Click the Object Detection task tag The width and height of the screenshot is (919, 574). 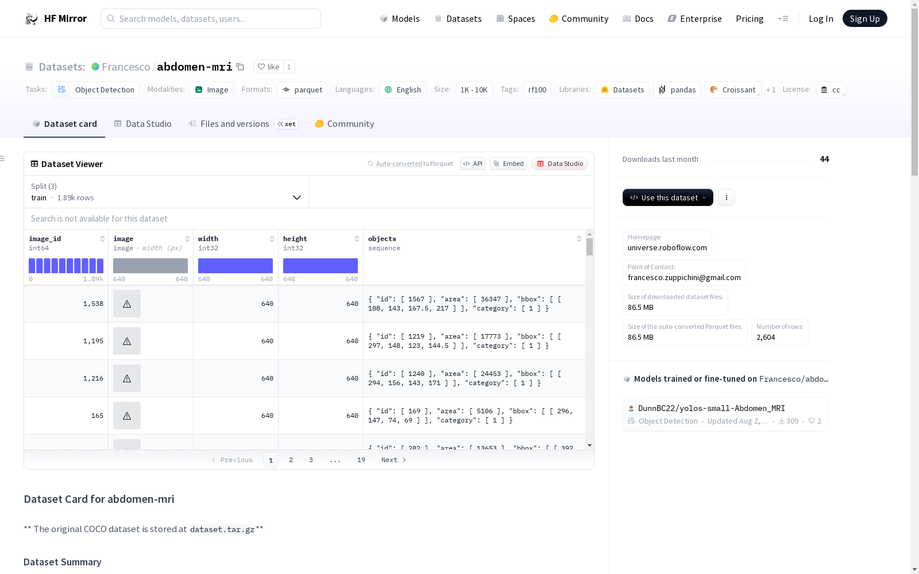click(x=96, y=90)
